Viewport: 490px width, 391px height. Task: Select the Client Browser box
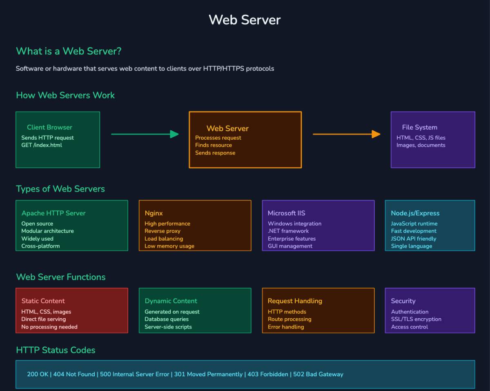coord(58,139)
